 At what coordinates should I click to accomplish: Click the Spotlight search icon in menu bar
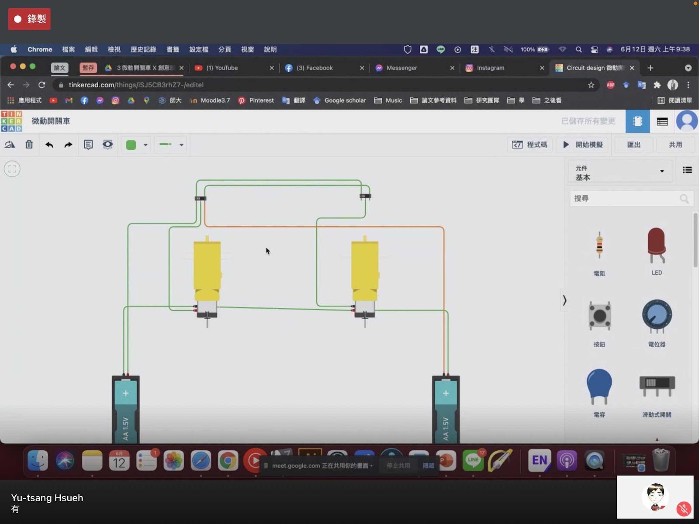578,49
